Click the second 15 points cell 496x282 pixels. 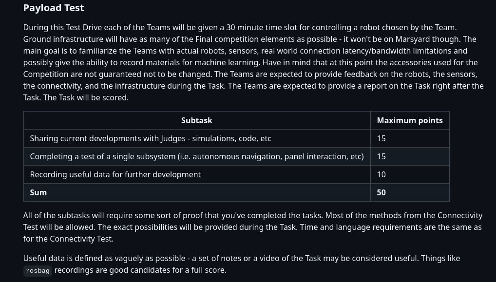[381, 156]
